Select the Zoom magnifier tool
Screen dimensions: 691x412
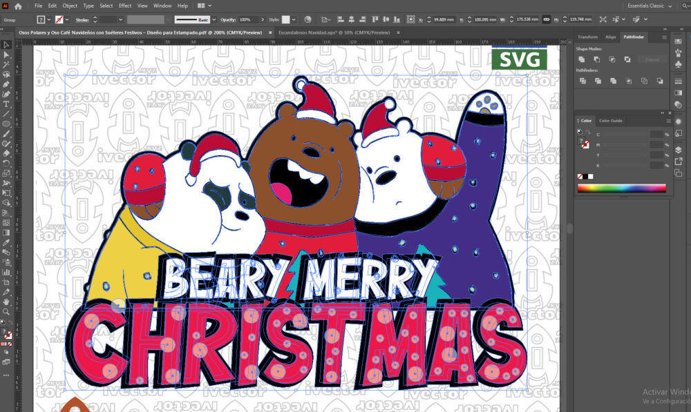click(x=6, y=312)
